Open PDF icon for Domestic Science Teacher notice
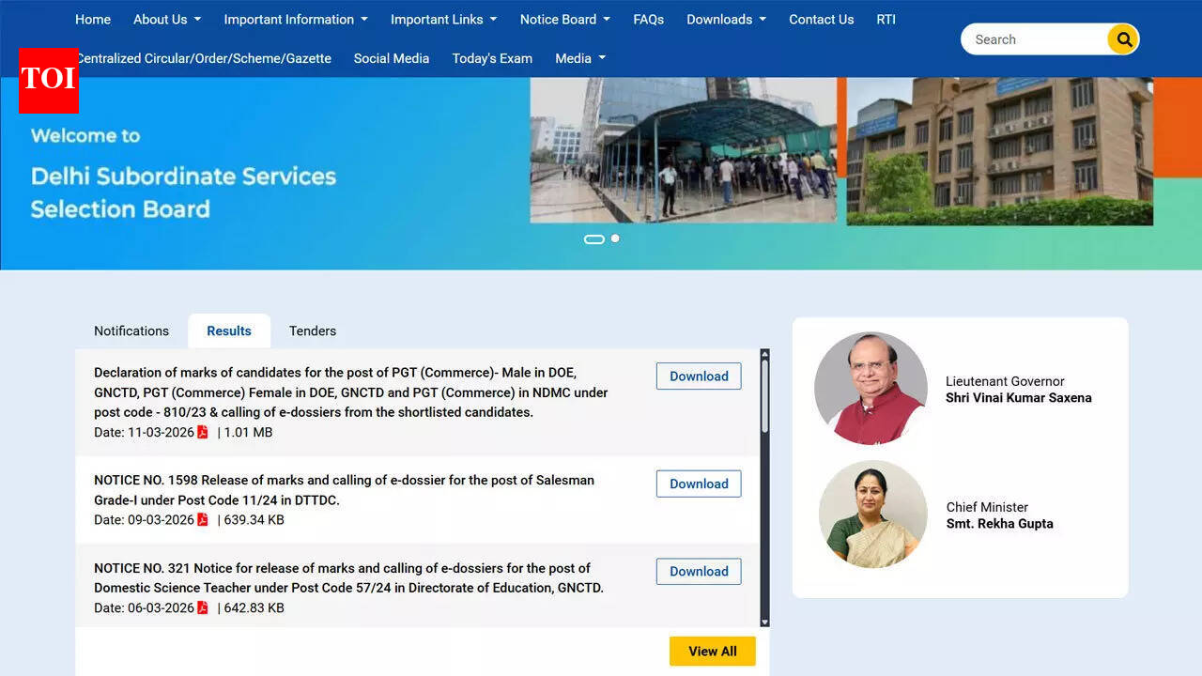Image resolution: width=1202 pixels, height=676 pixels. 203,607
